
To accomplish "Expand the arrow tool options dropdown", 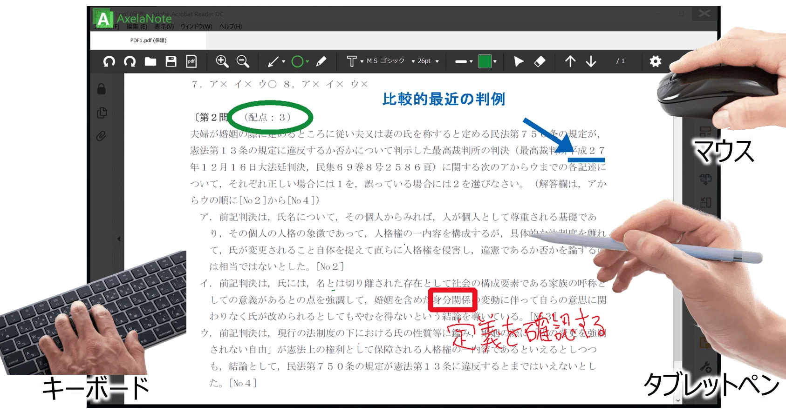I will (x=284, y=61).
